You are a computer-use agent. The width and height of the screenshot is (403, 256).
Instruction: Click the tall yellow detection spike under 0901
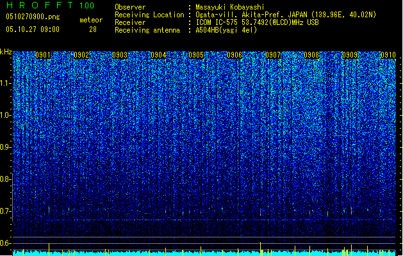[49, 250]
